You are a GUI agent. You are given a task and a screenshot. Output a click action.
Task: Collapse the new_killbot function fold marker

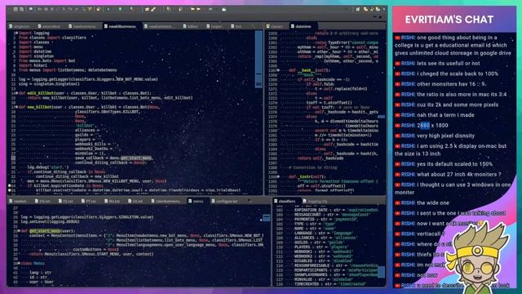point(16,107)
